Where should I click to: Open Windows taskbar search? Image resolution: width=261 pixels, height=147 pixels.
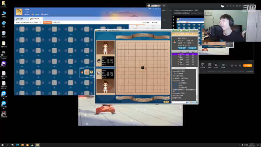tap(7, 145)
